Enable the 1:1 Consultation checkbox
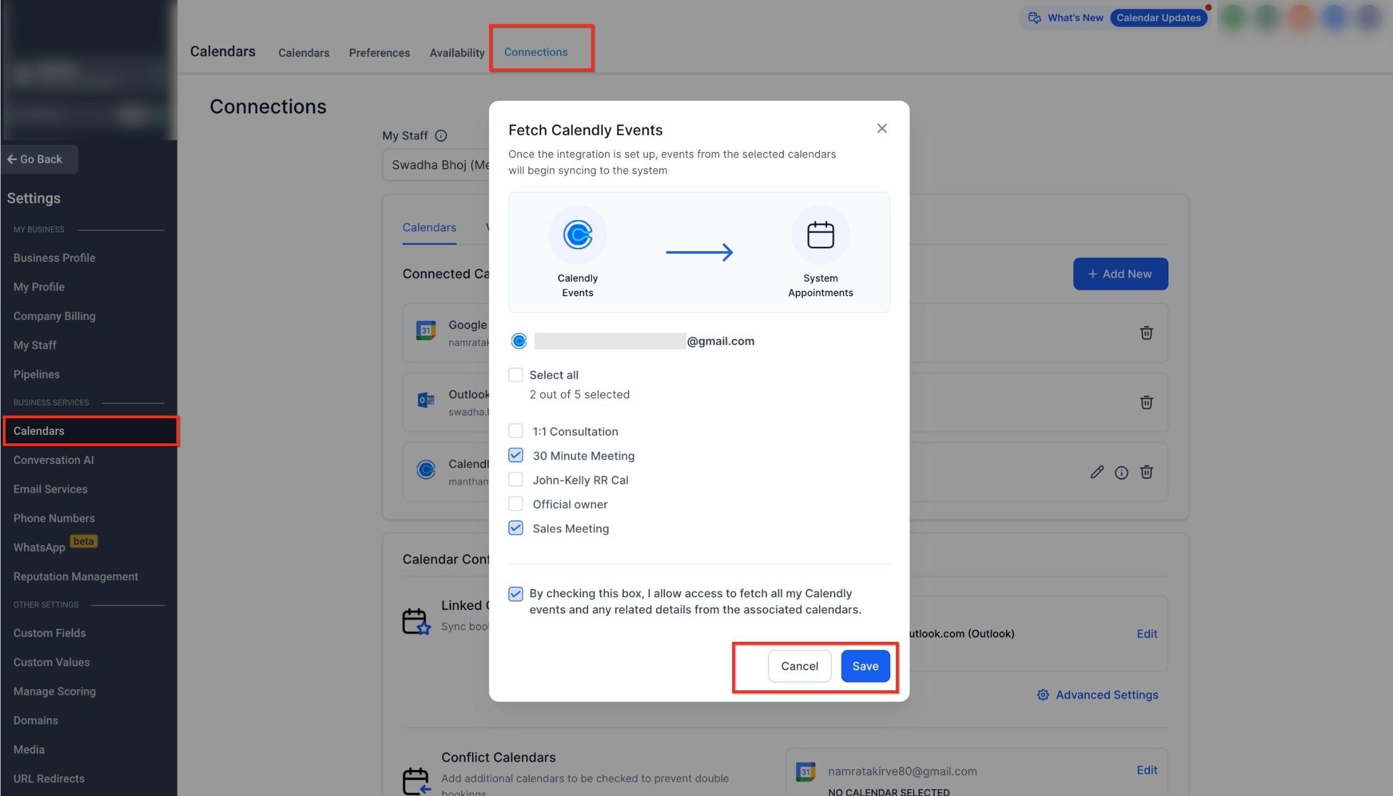This screenshot has width=1393, height=796. tap(515, 431)
